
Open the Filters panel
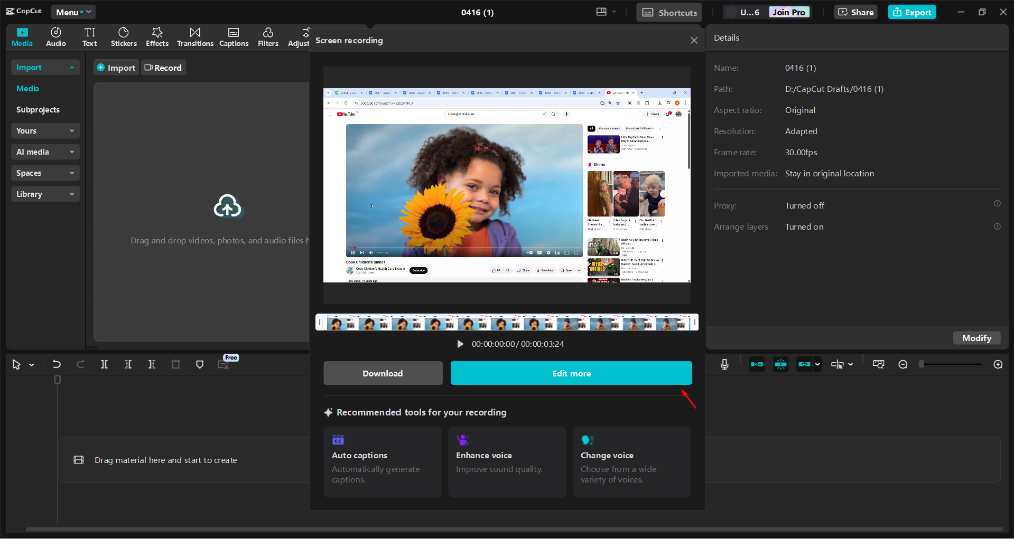(268, 36)
